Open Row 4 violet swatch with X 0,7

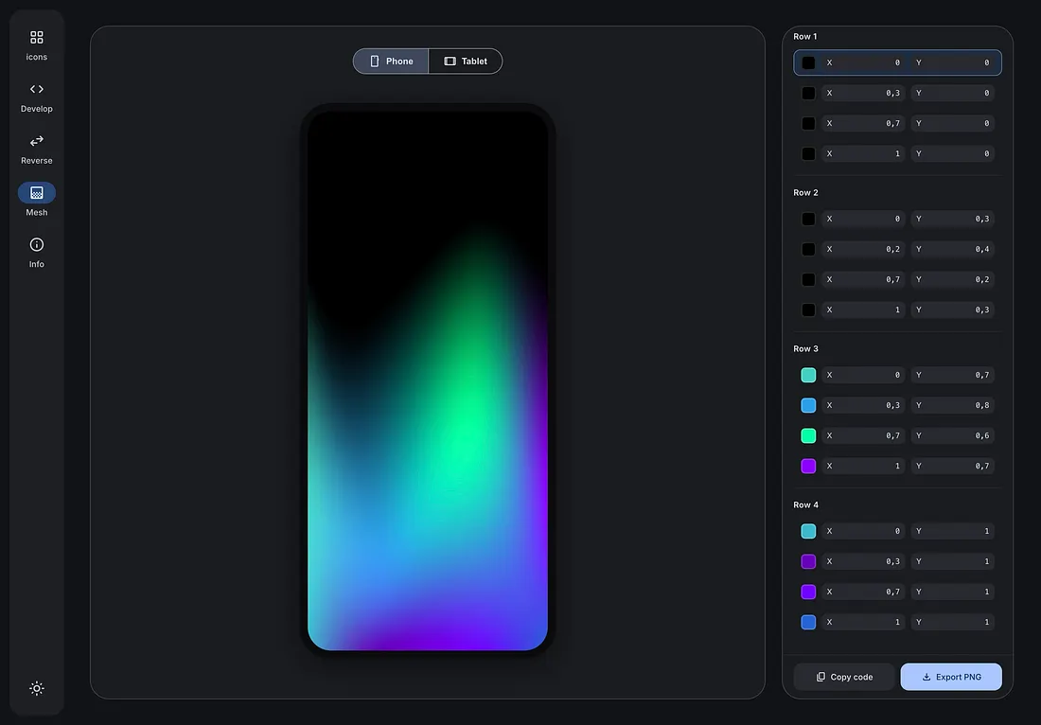(x=808, y=592)
